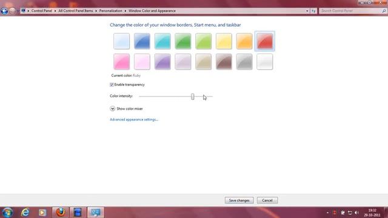The width and height of the screenshot is (388, 218).
Task: Select the Lavender pale-purple color swatch
Action: click(x=183, y=62)
